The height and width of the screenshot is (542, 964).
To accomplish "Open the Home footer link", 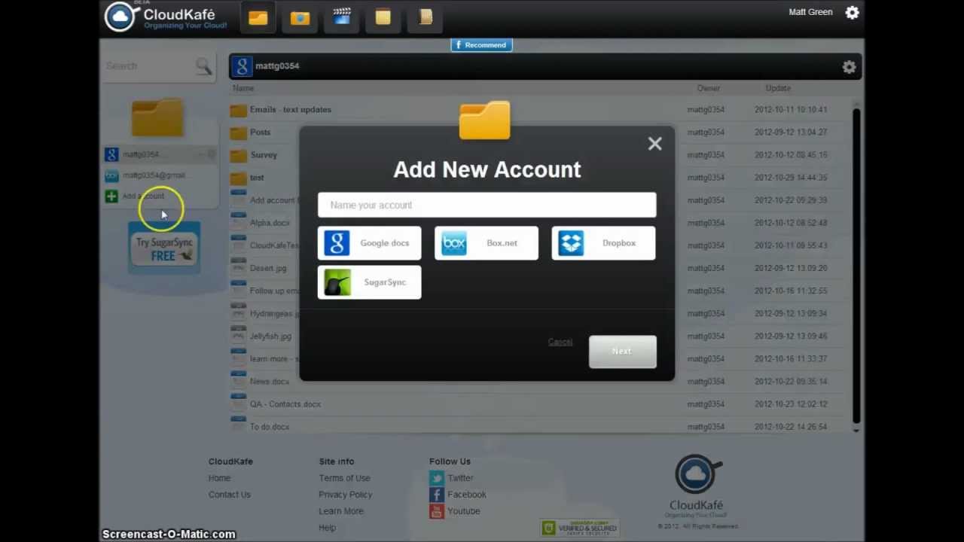I will pyautogui.click(x=220, y=478).
